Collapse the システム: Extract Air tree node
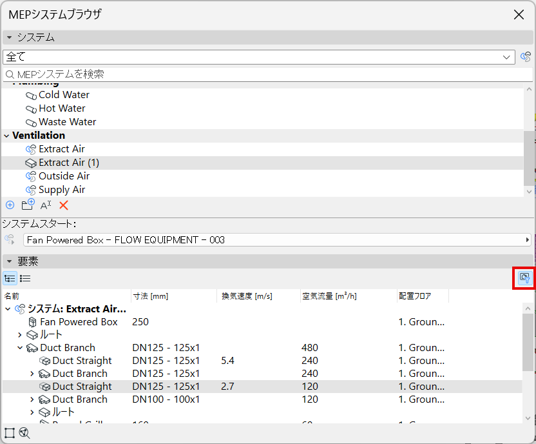This screenshot has width=536, height=444. click(8, 309)
